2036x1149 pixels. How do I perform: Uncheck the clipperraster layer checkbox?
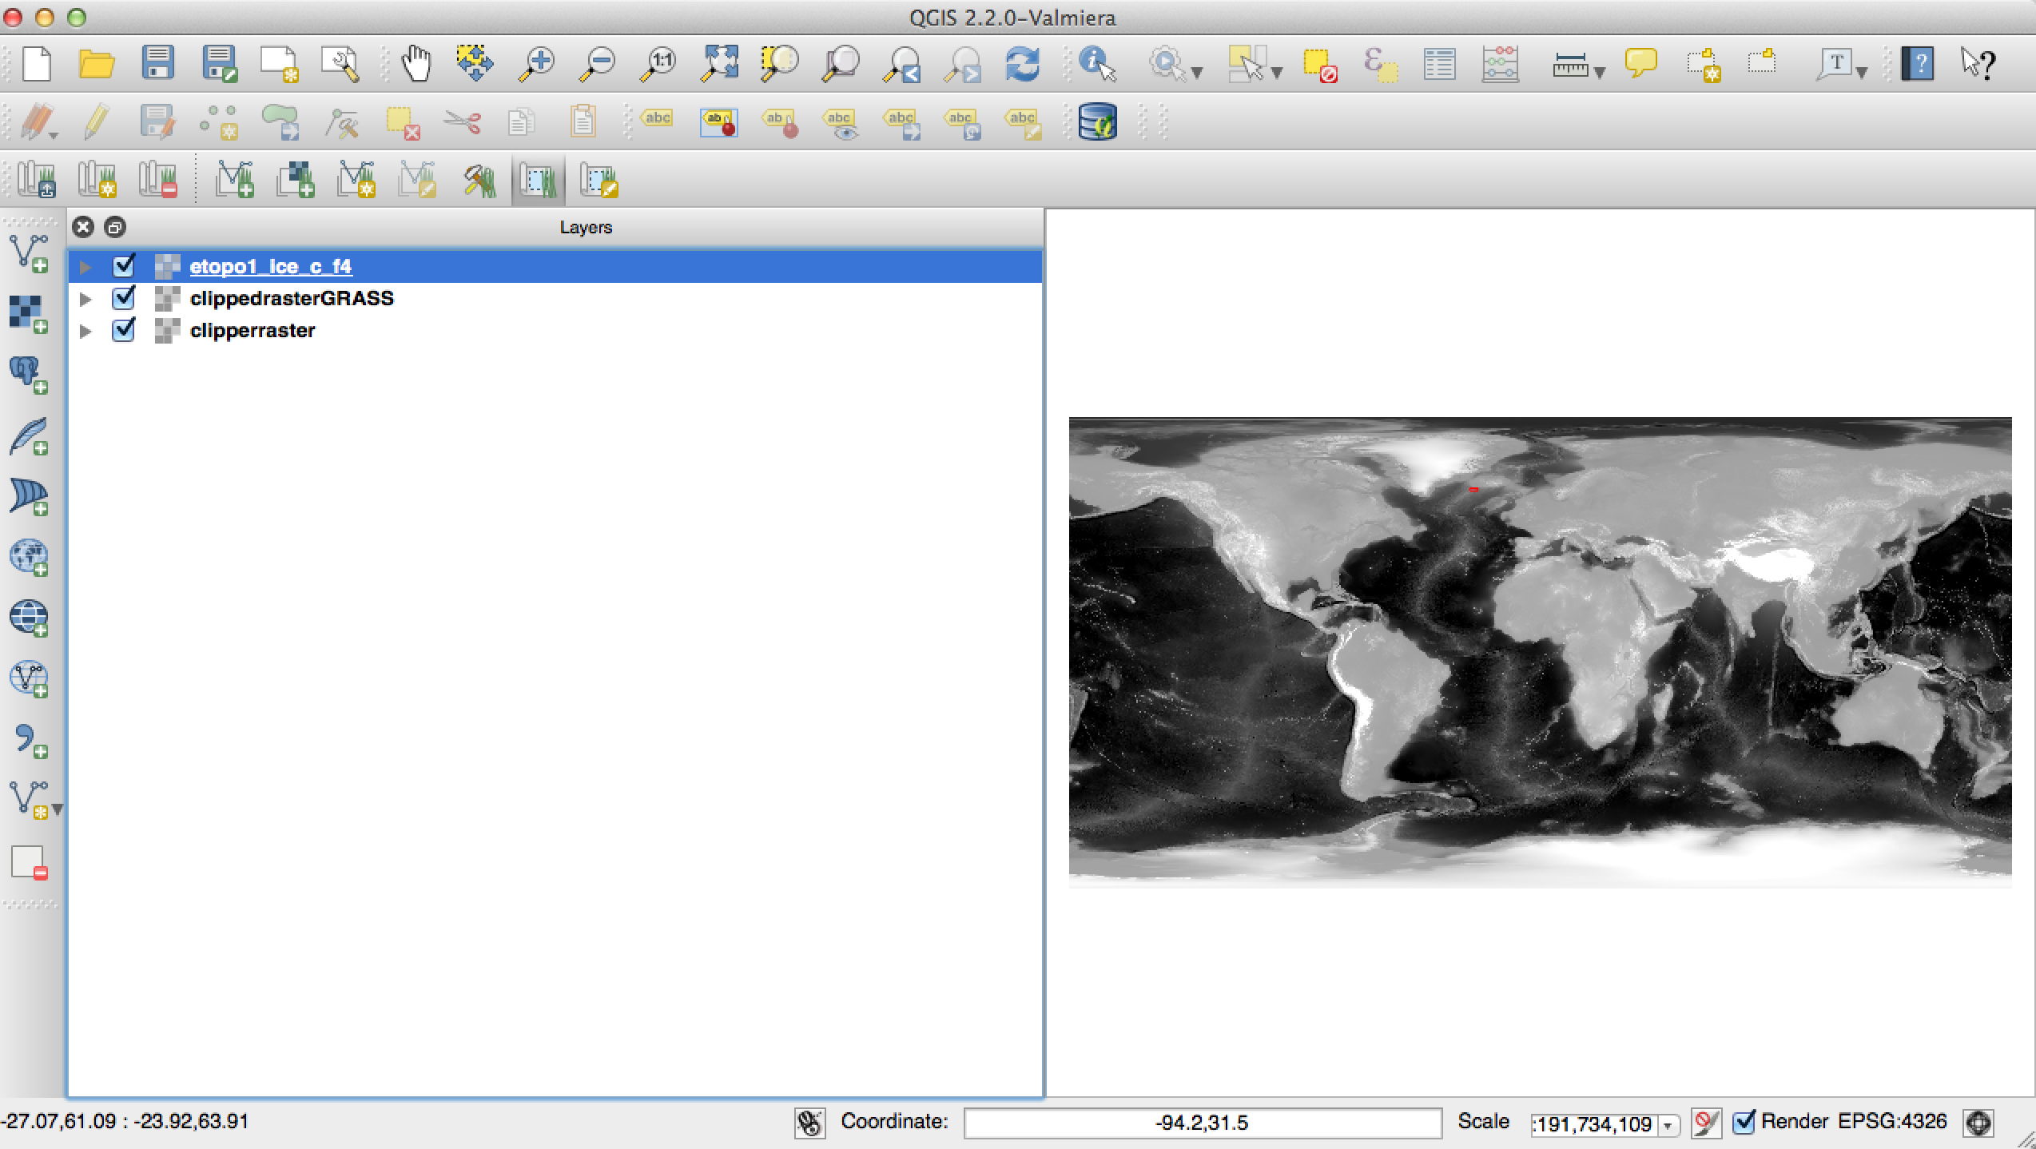(124, 330)
